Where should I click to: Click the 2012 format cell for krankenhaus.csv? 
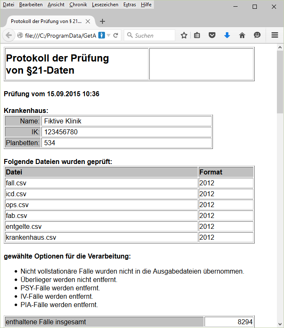pyautogui.click(x=226, y=238)
